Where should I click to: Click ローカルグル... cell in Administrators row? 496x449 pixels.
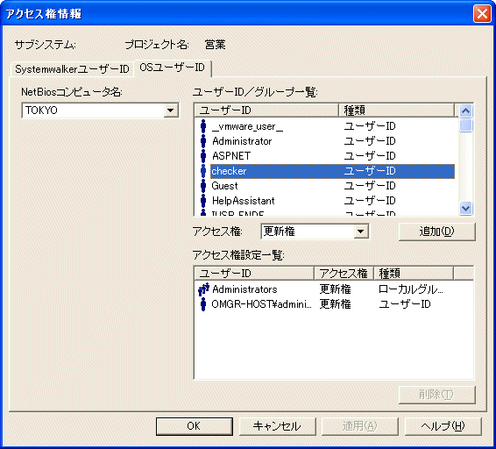coord(411,289)
